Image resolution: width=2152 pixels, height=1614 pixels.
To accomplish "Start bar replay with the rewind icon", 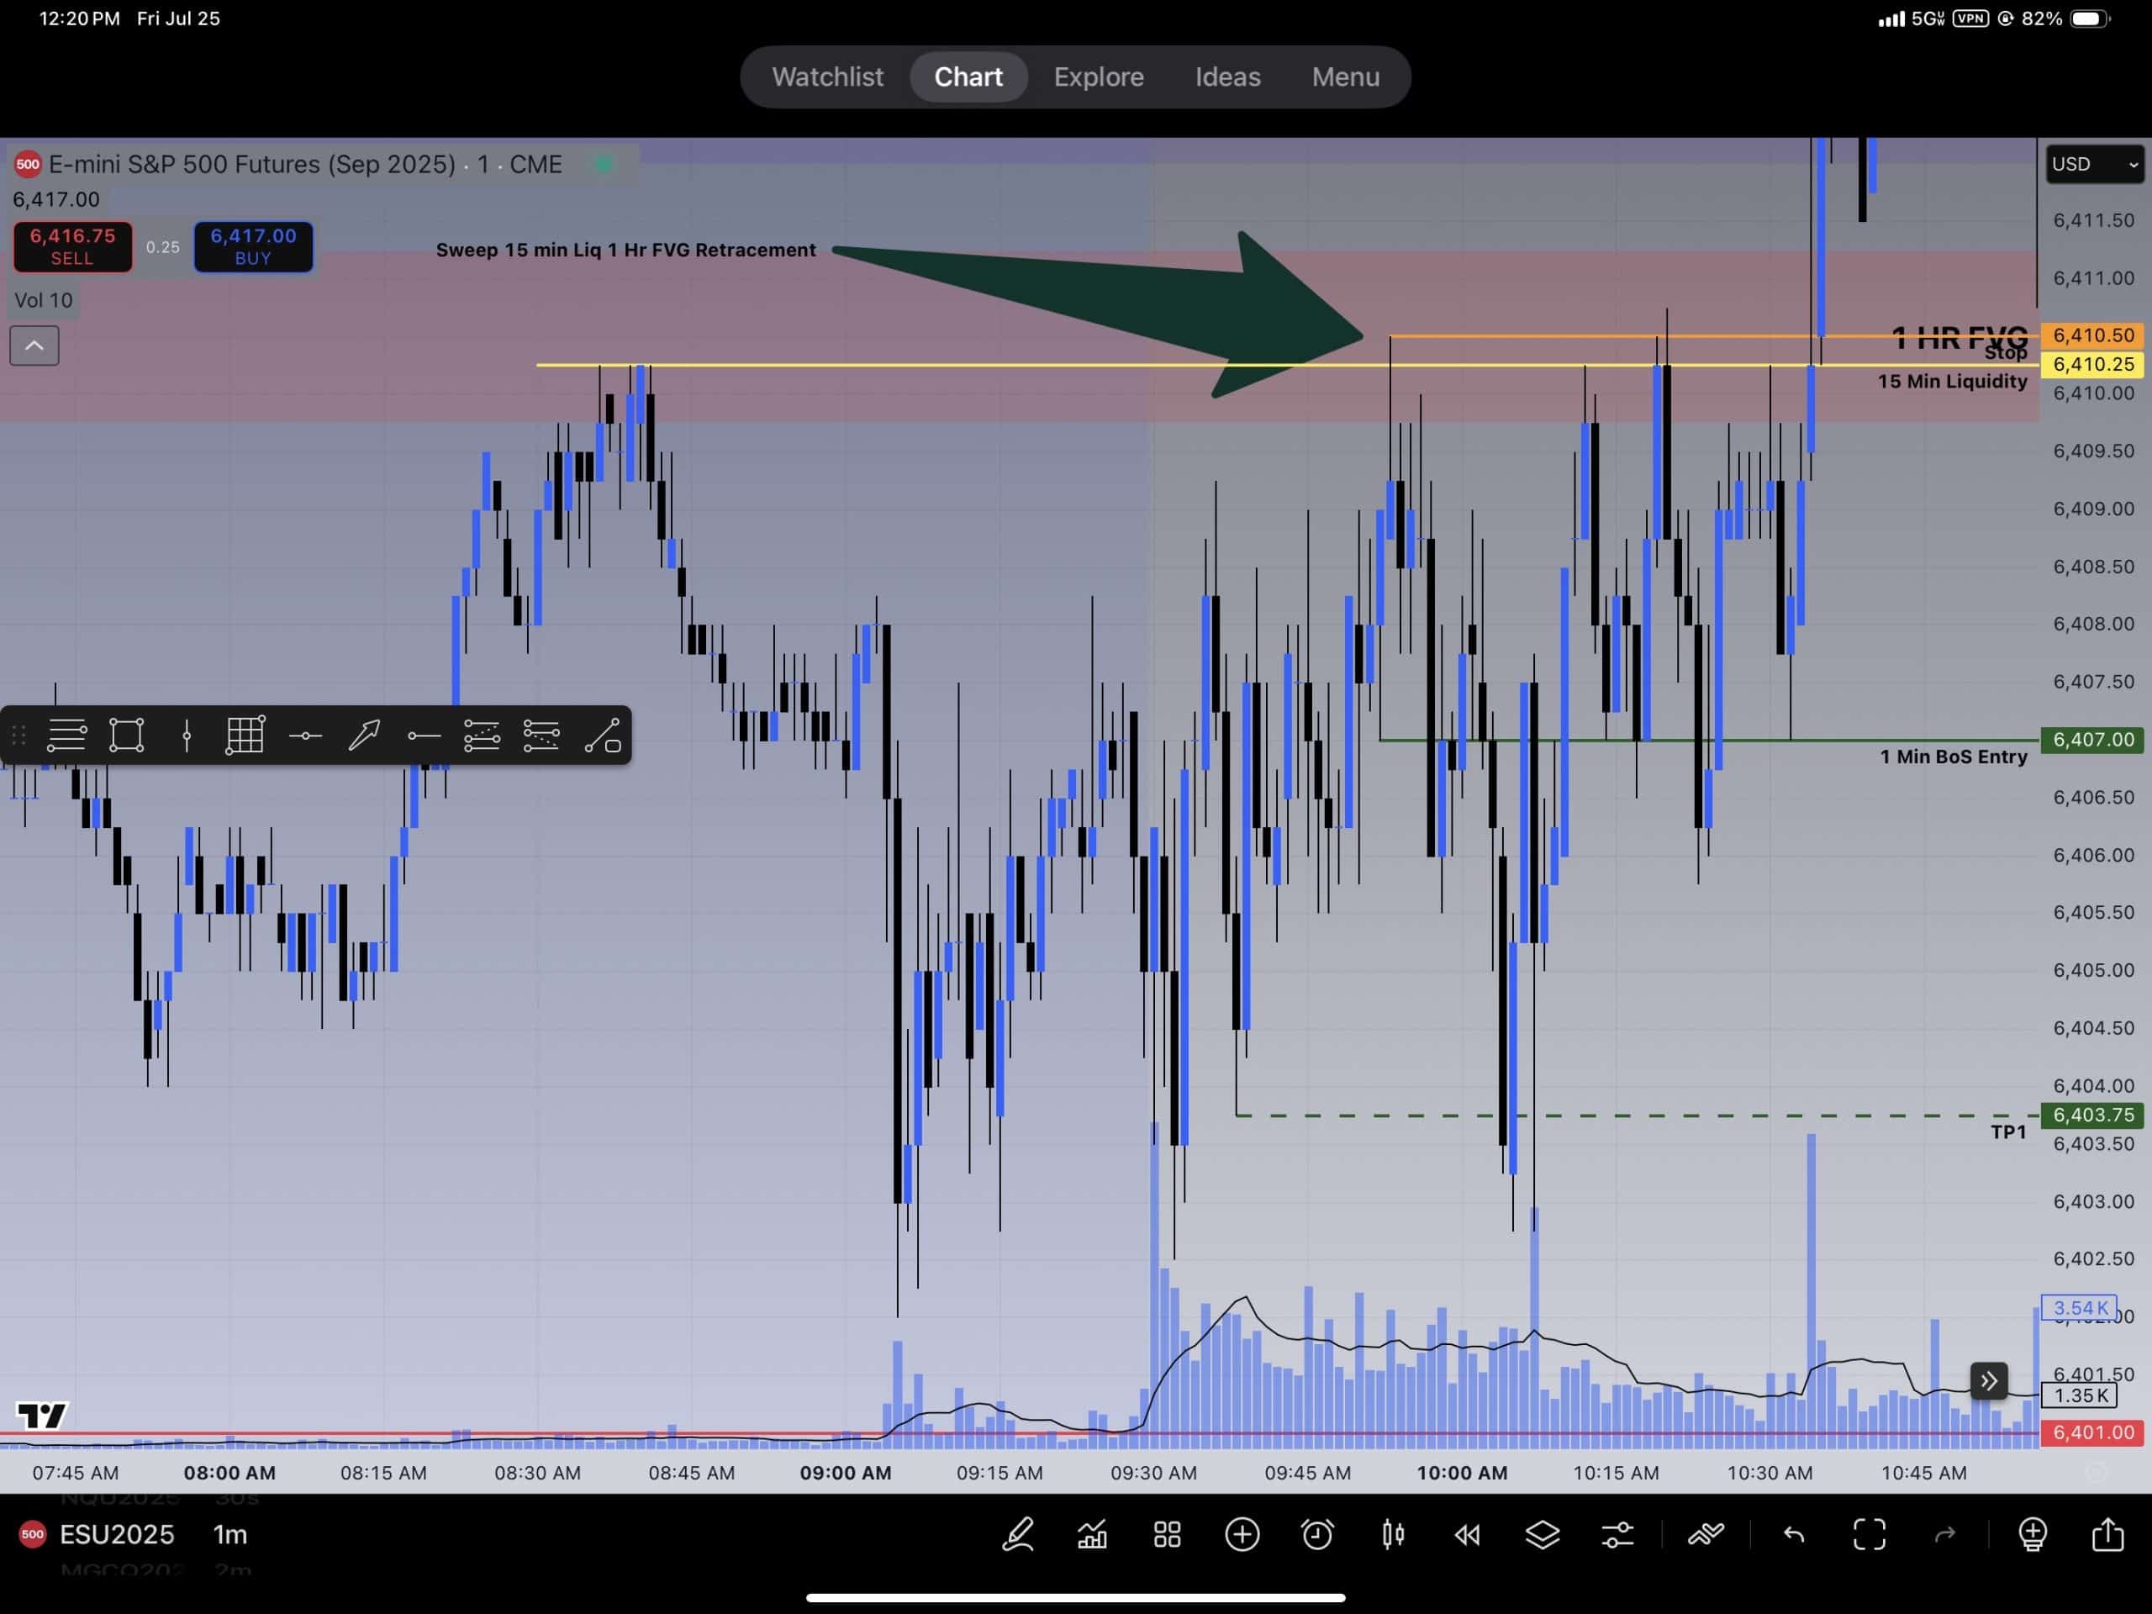I will tap(1467, 1535).
